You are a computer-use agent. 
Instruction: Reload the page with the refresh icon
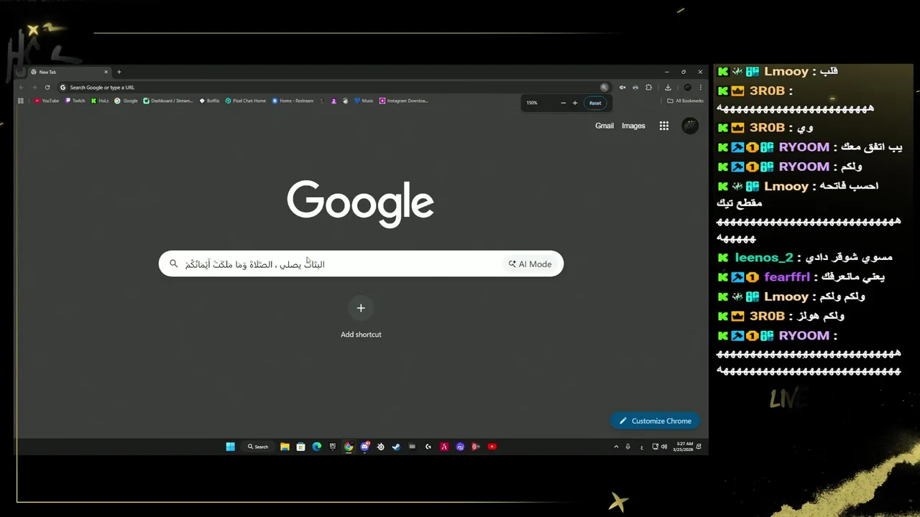tap(47, 88)
